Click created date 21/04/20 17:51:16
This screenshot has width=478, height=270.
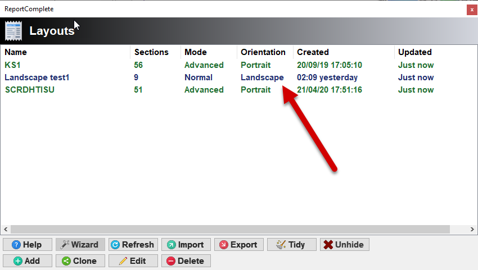(330, 90)
